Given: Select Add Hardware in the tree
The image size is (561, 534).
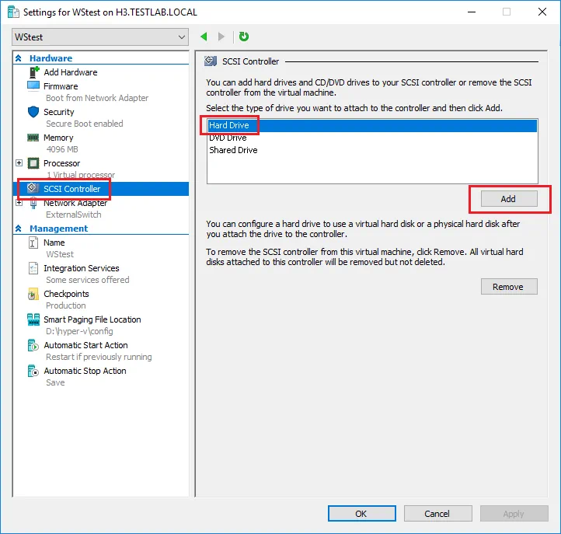Looking at the screenshot, I should tap(70, 72).
